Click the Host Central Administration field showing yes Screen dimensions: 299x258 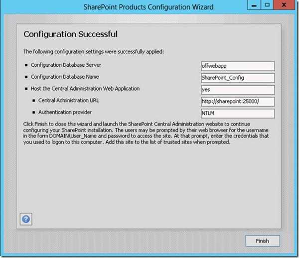pos(238,90)
